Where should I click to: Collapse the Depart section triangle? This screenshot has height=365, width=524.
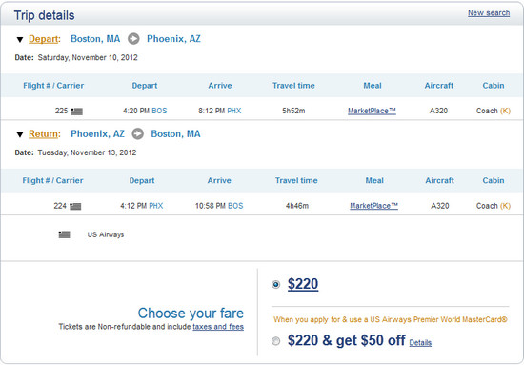tap(20, 40)
